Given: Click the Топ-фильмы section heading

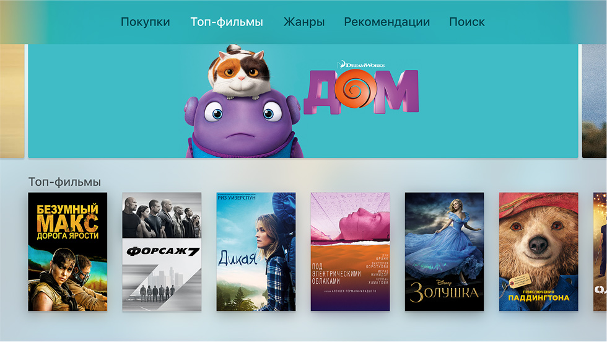Looking at the screenshot, I should (x=64, y=182).
